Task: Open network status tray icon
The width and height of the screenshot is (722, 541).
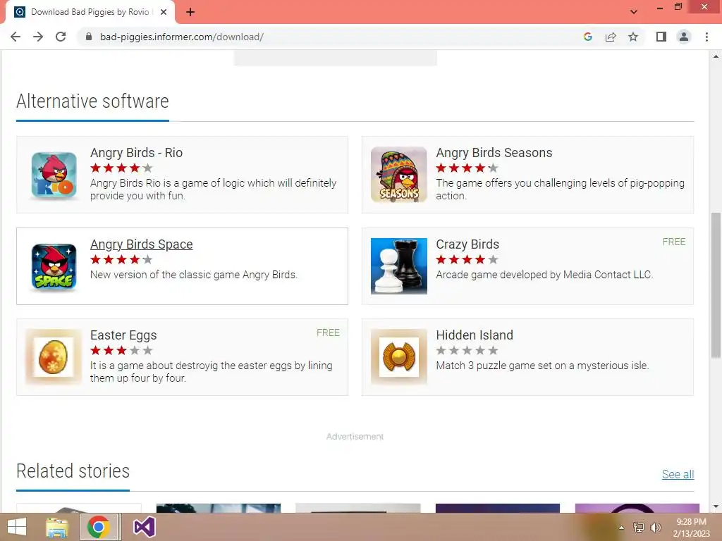Action: point(639,527)
